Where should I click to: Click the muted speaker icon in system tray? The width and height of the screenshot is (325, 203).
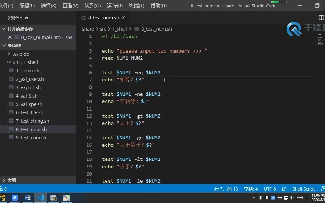(x=293, y=198)
